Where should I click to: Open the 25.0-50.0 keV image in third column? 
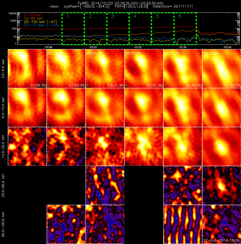pos(105,185)
